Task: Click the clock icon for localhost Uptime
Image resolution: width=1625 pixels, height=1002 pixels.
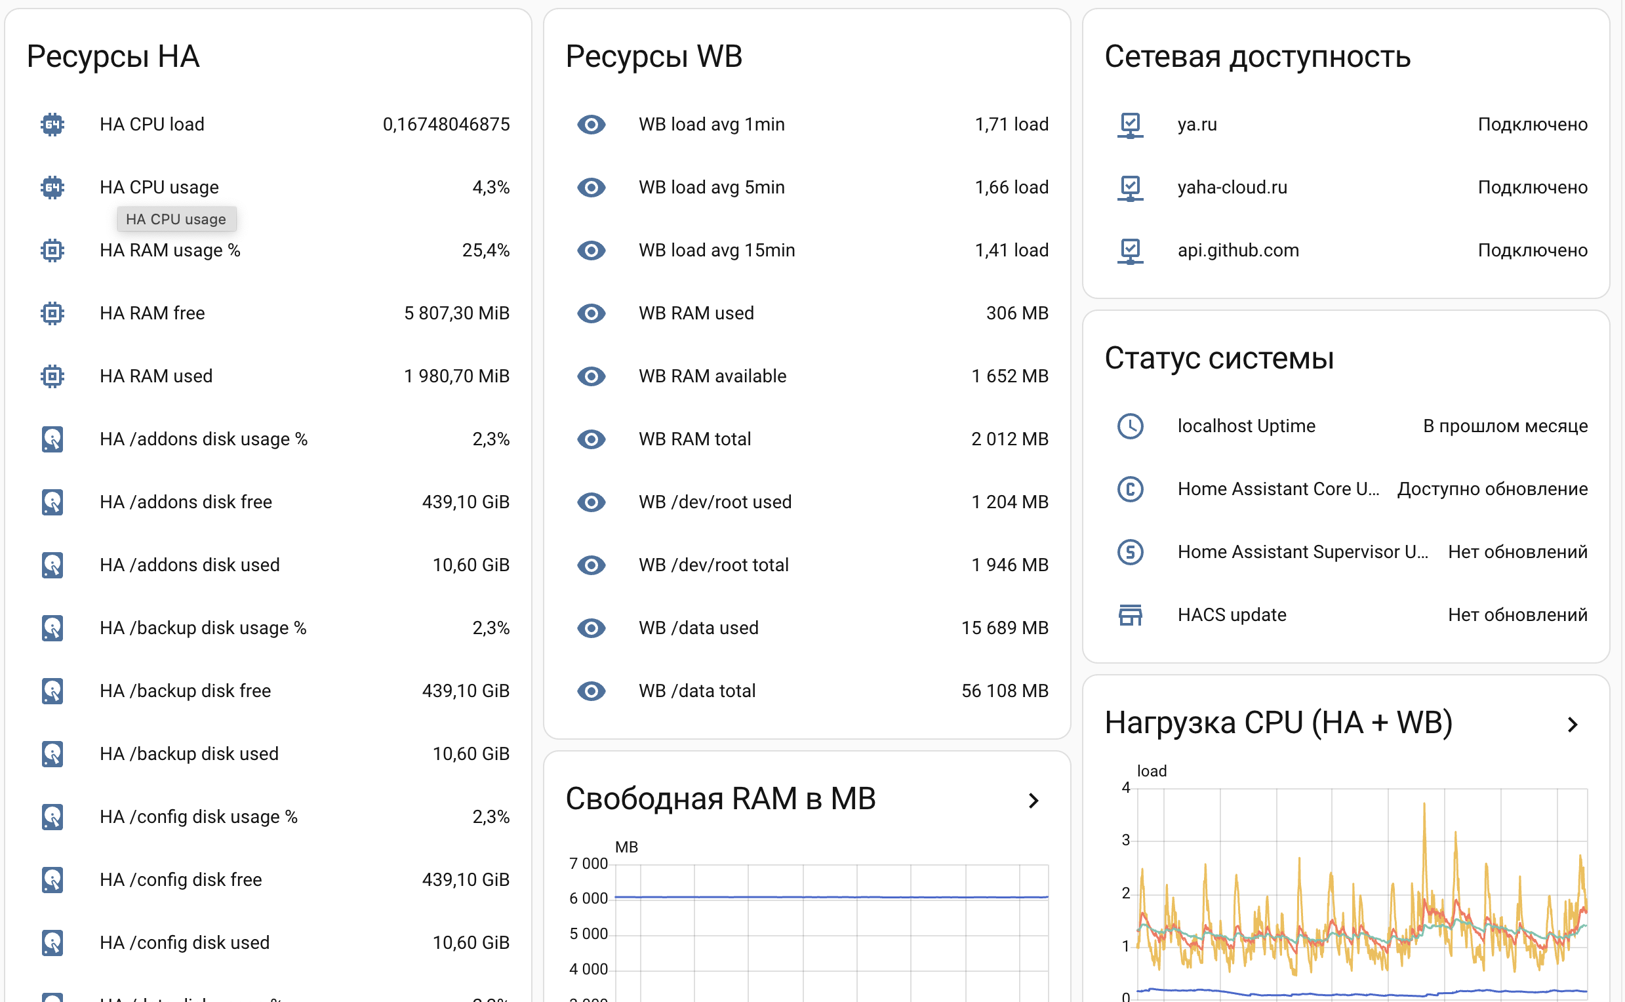Action: (1131, 426)
